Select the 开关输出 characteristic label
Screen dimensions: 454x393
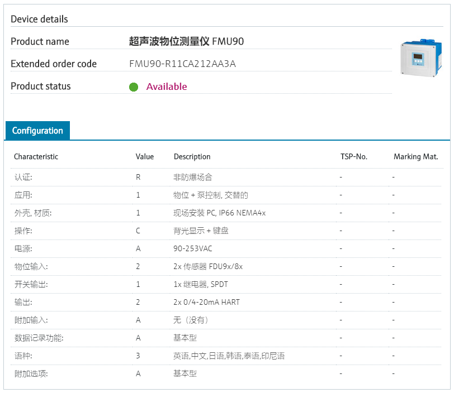tap(31, 285)
